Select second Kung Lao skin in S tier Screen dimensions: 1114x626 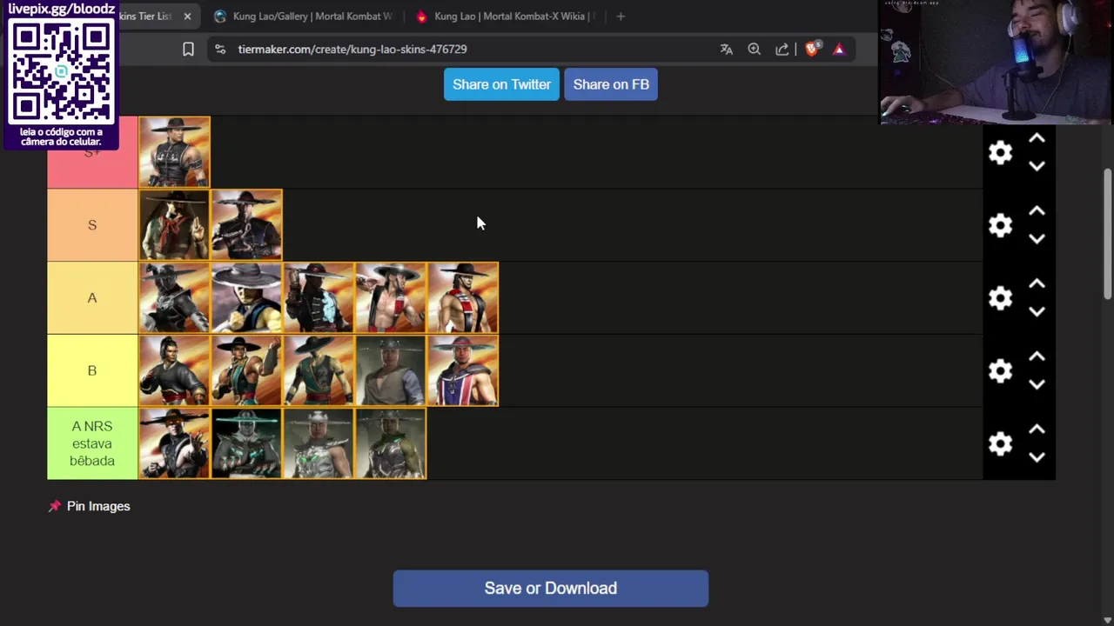coord(246,225)
